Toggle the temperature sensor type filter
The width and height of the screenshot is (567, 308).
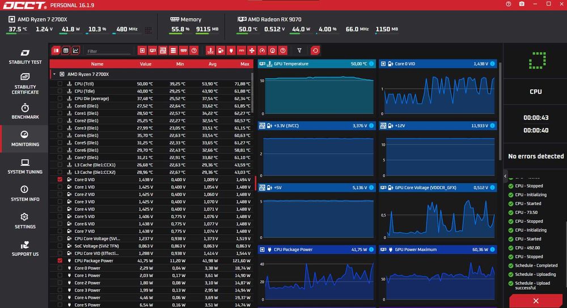tap(210, 50)
